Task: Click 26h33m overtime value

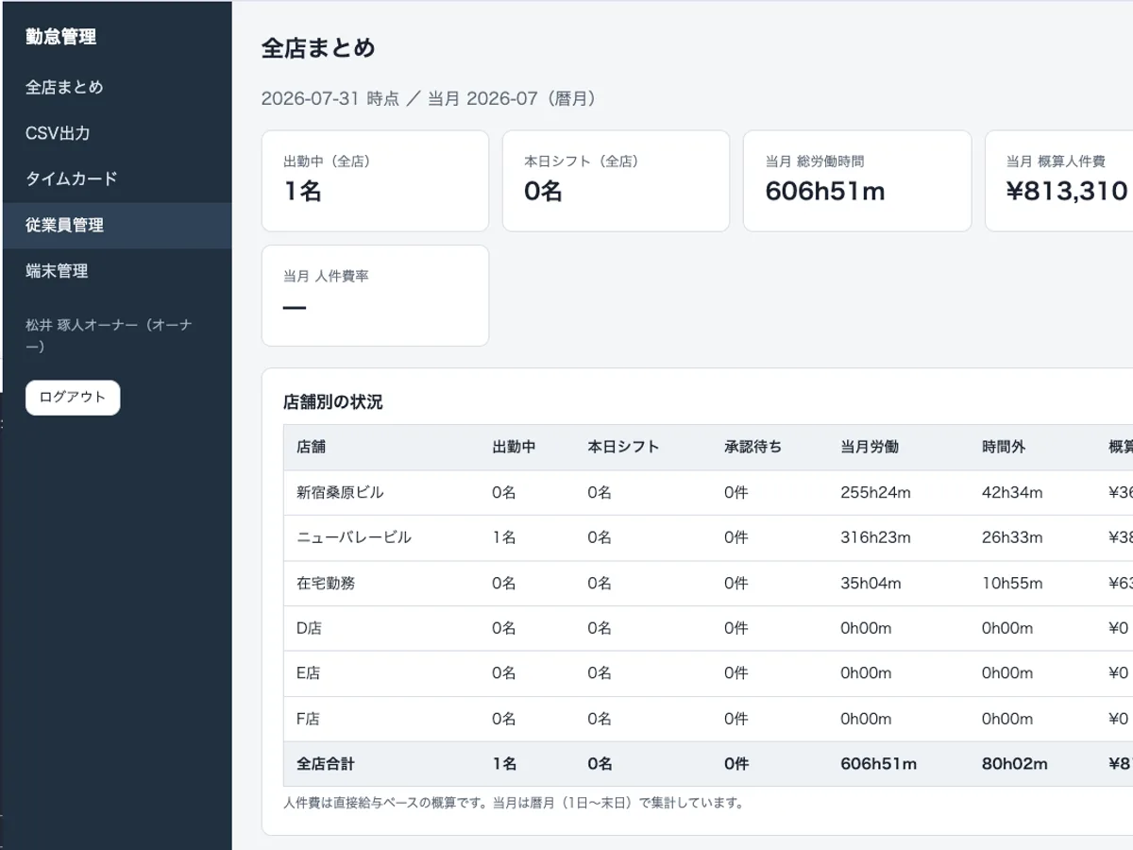Action: 1012,538
